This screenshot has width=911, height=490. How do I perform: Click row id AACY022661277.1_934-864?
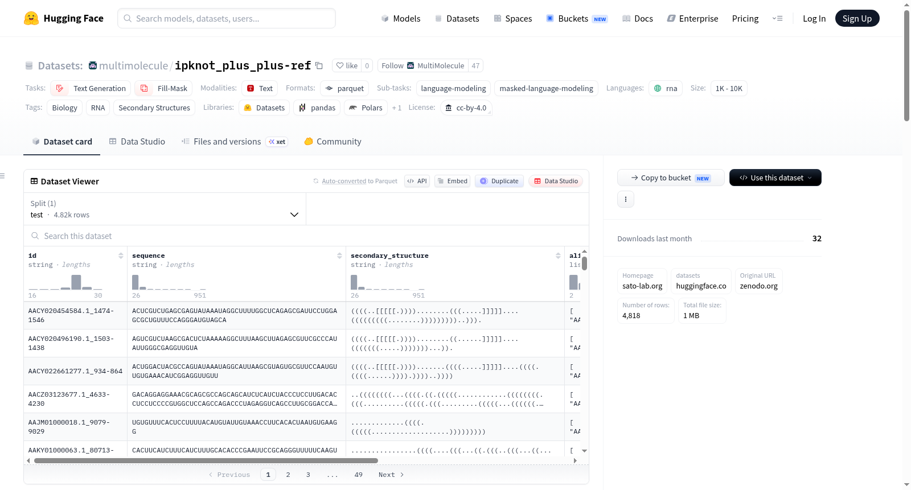coord(75,371)
